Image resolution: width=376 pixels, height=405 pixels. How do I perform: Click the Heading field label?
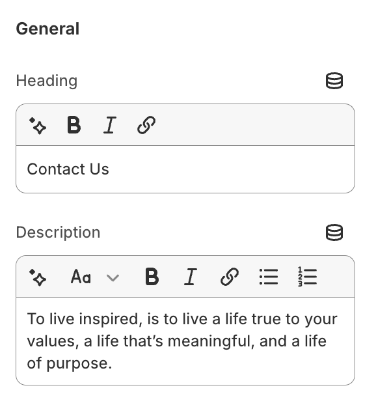[47, 81]
